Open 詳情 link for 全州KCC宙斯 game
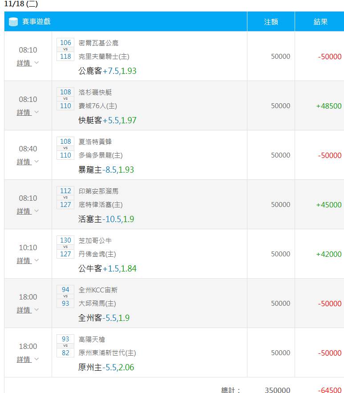The width and height of the screenshot is (344, 393). pyautogui.click(x=24, y=310)
